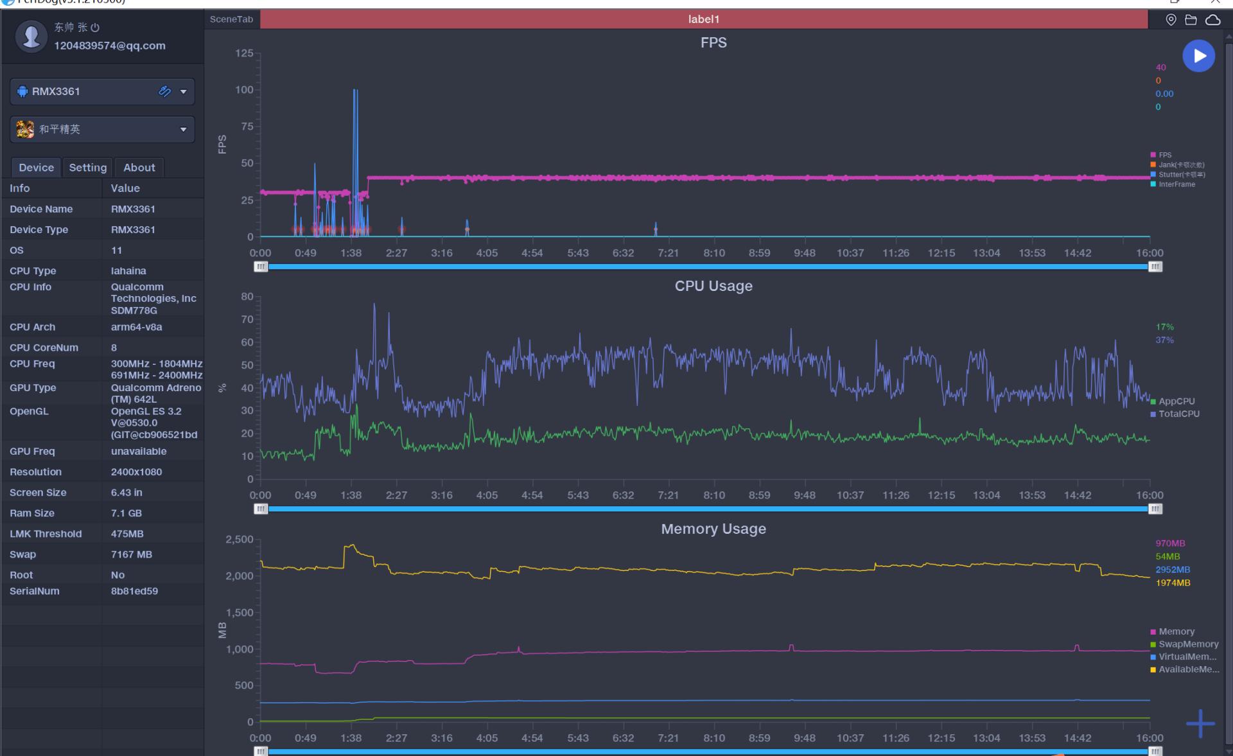Click the location pin icon
The height and width of the screenshot is (756, 1233).
1171,20
